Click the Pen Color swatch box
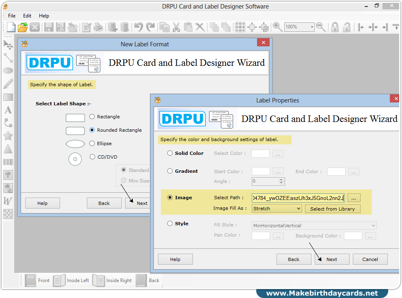The height and width of the screenshot is (298, 402). pos(261,236)
